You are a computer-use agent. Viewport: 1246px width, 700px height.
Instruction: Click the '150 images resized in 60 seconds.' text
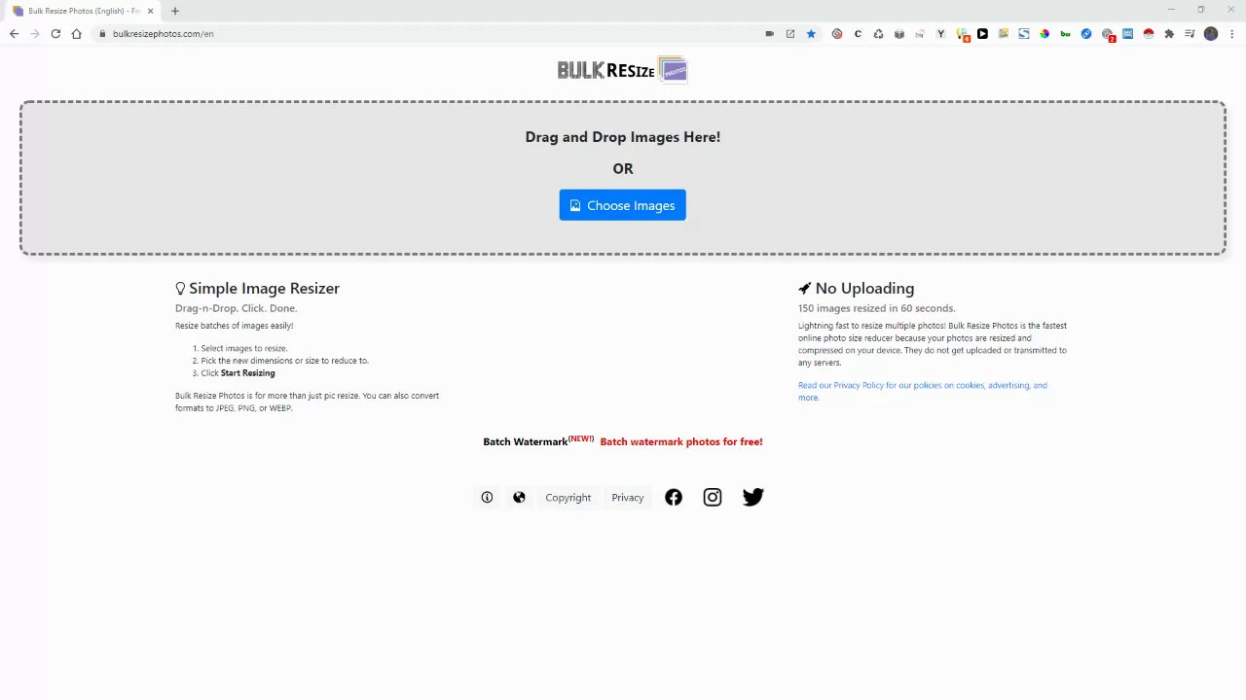(x=877, y=308)
